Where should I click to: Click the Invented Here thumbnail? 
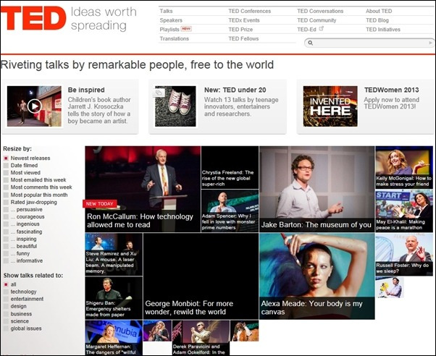click(330, 106)
